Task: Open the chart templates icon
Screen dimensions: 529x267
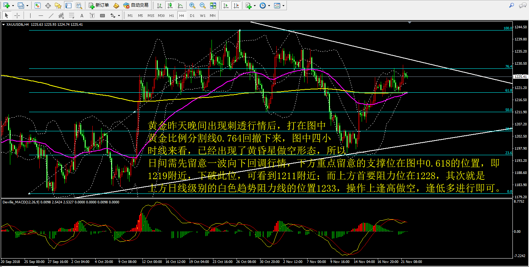Action: tap(277, 6)
